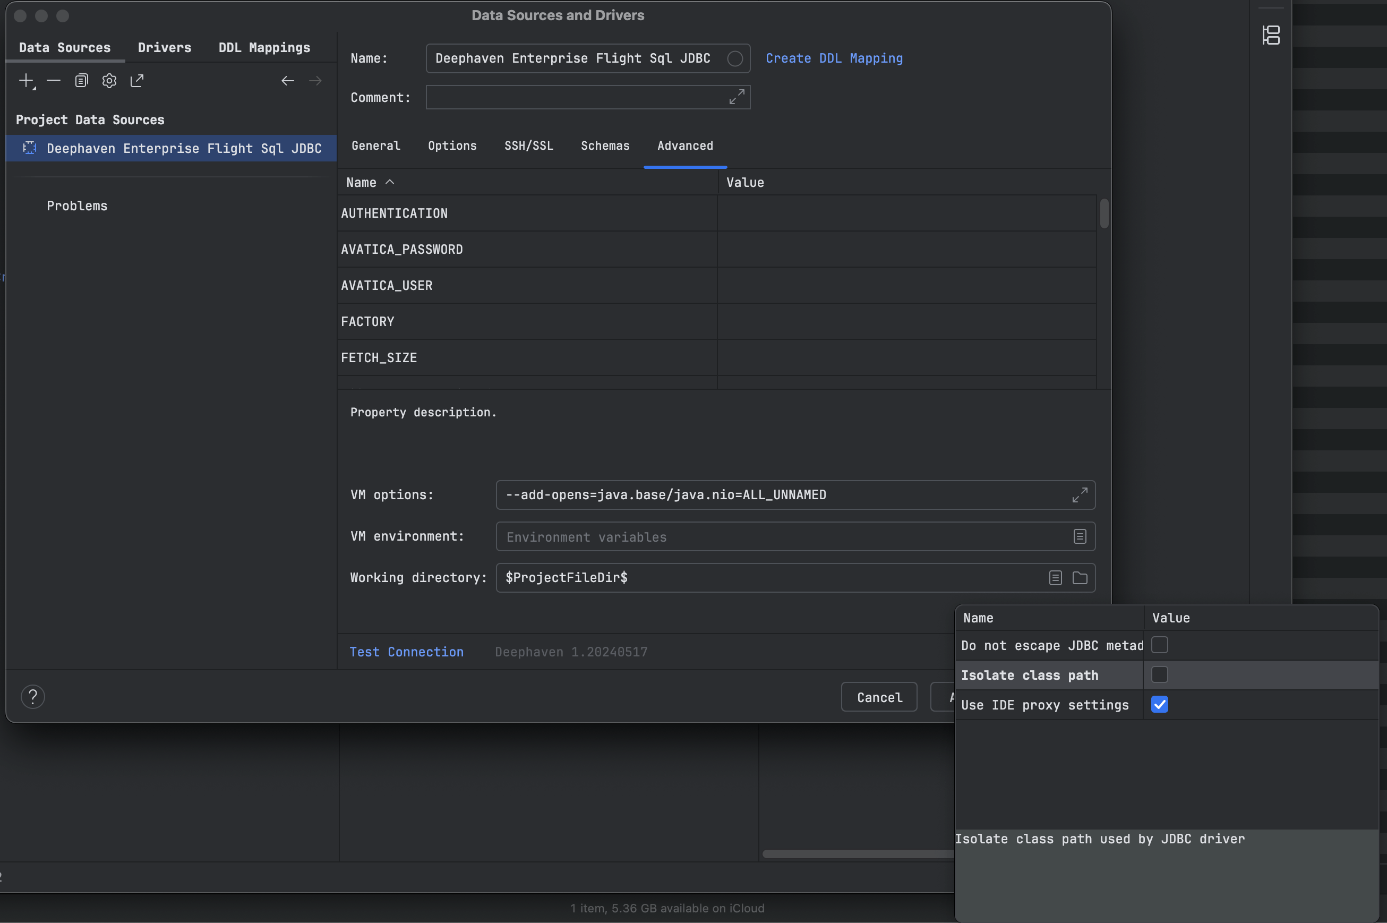
Task: Open the VM environment variables editor icon
Action: [1080, 536]
